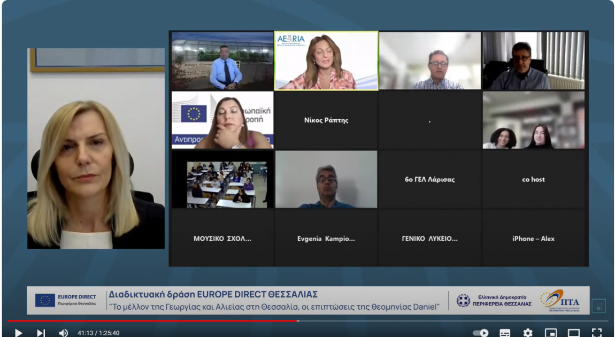Viewport: 615px width, 337px height.
Task: Enter full screen mode
Action: (597, 333)
